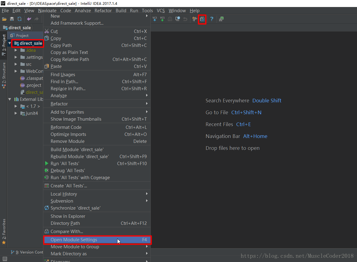Choose Remove Module
Image resolution: width=357 pixels, height=262 pixels.
tap(97, 141)
